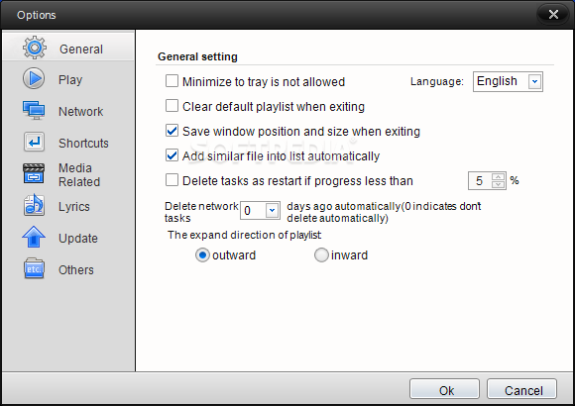This screenshot has height=406, width=575.
Task: Increase the progress percent stepper value
Action: point(498,177)
